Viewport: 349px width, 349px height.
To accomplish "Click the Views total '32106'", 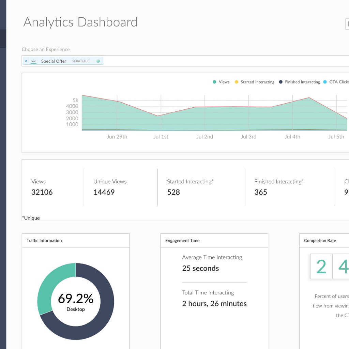I will (42, 192).
